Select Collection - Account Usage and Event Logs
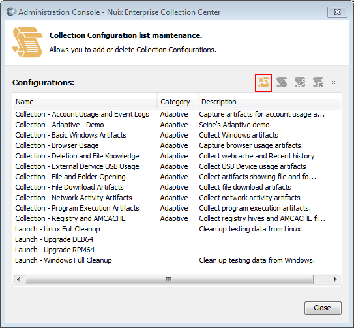354x328 pixels. (x=177, y=114)
